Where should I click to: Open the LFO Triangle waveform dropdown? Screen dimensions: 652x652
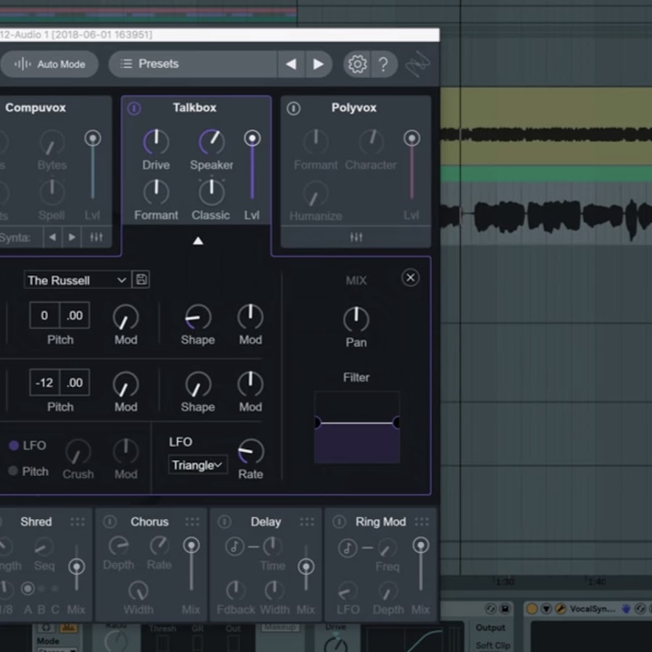(197, 465)
